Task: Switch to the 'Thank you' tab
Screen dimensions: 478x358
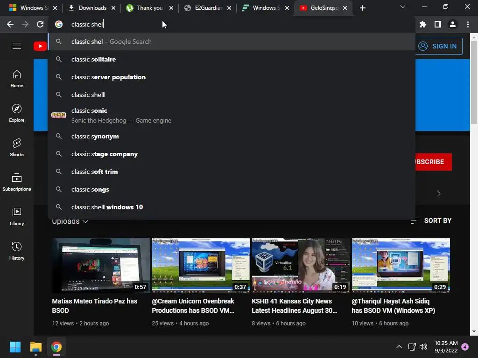Action: click(149, 8)
